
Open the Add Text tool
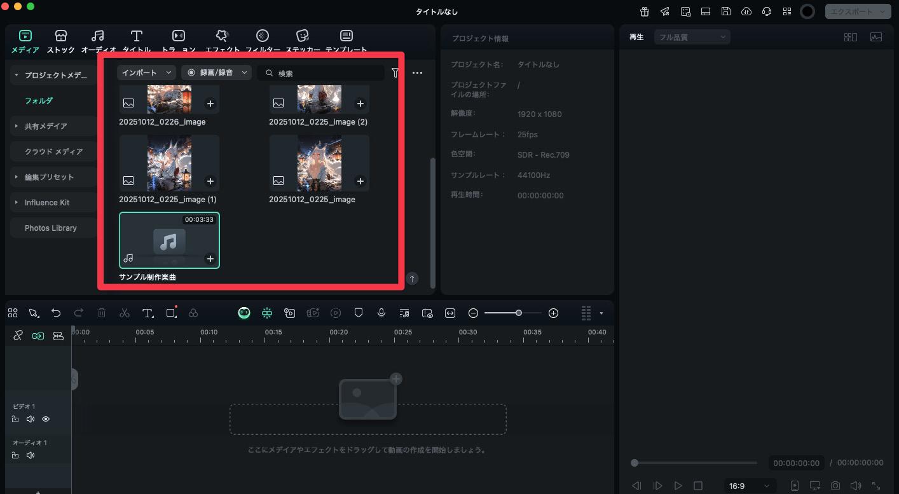(148, 312)
